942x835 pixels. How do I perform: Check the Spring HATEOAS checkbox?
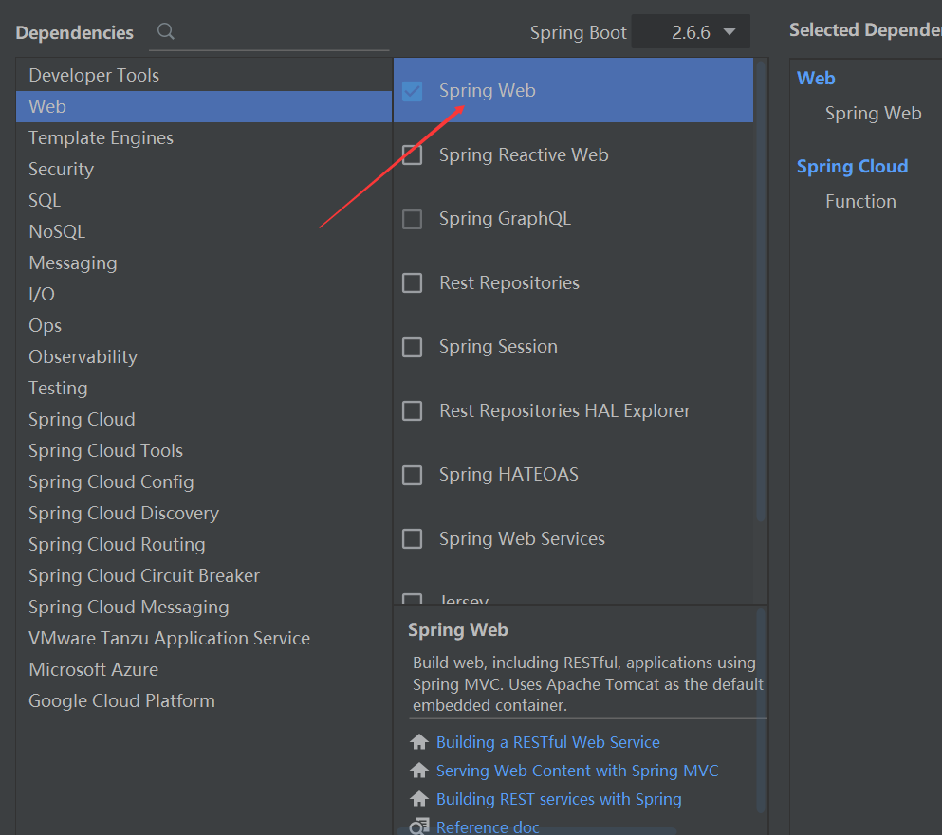[412, 475]
